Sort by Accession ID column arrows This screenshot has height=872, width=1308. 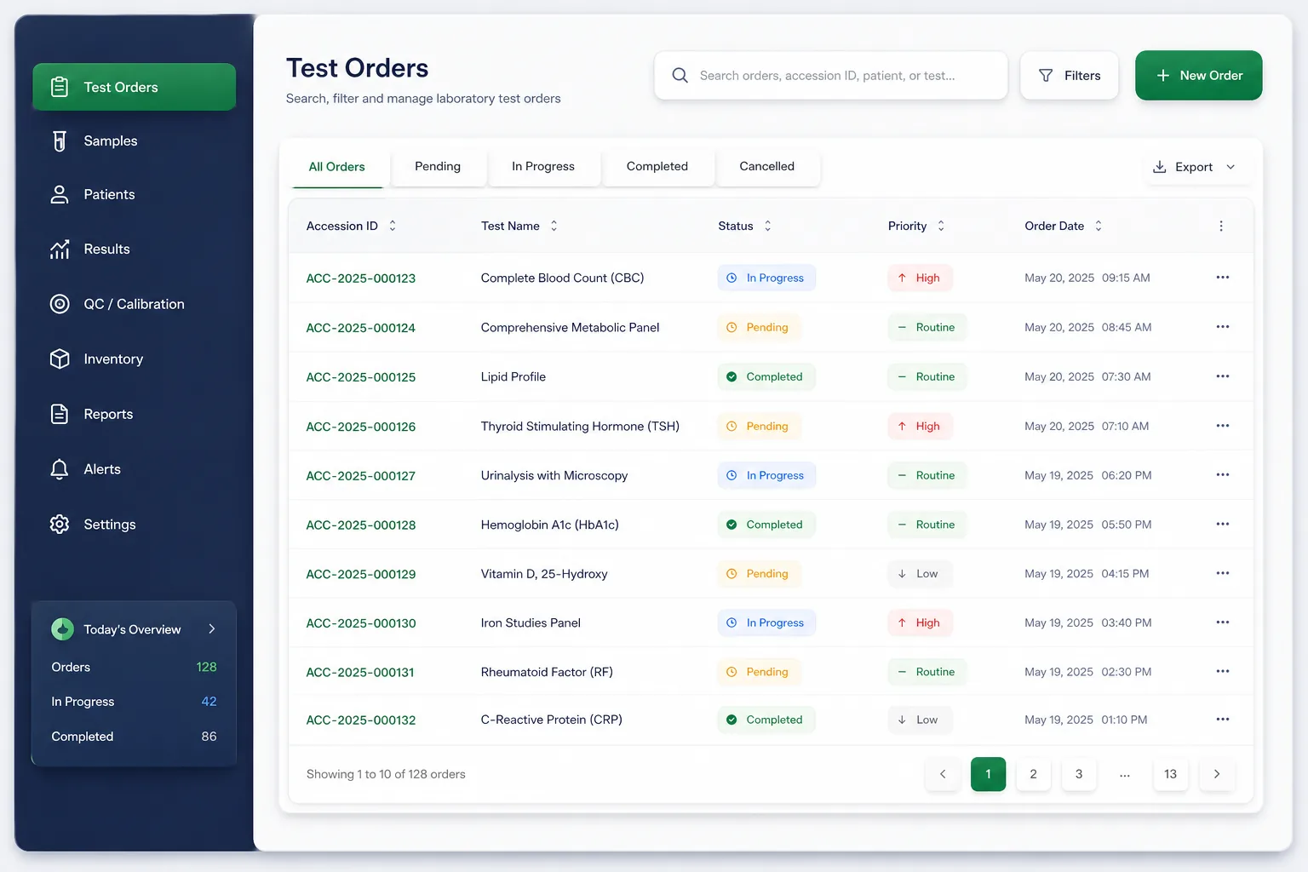click(393, 226)
